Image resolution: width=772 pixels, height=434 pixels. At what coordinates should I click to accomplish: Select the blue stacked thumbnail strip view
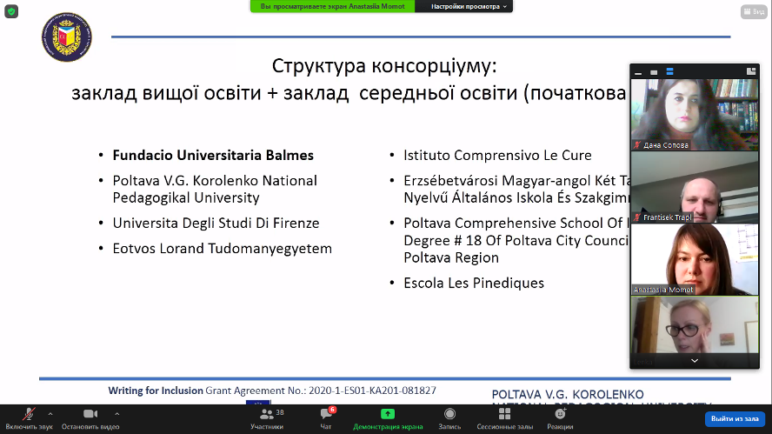(x=669, y=72)
